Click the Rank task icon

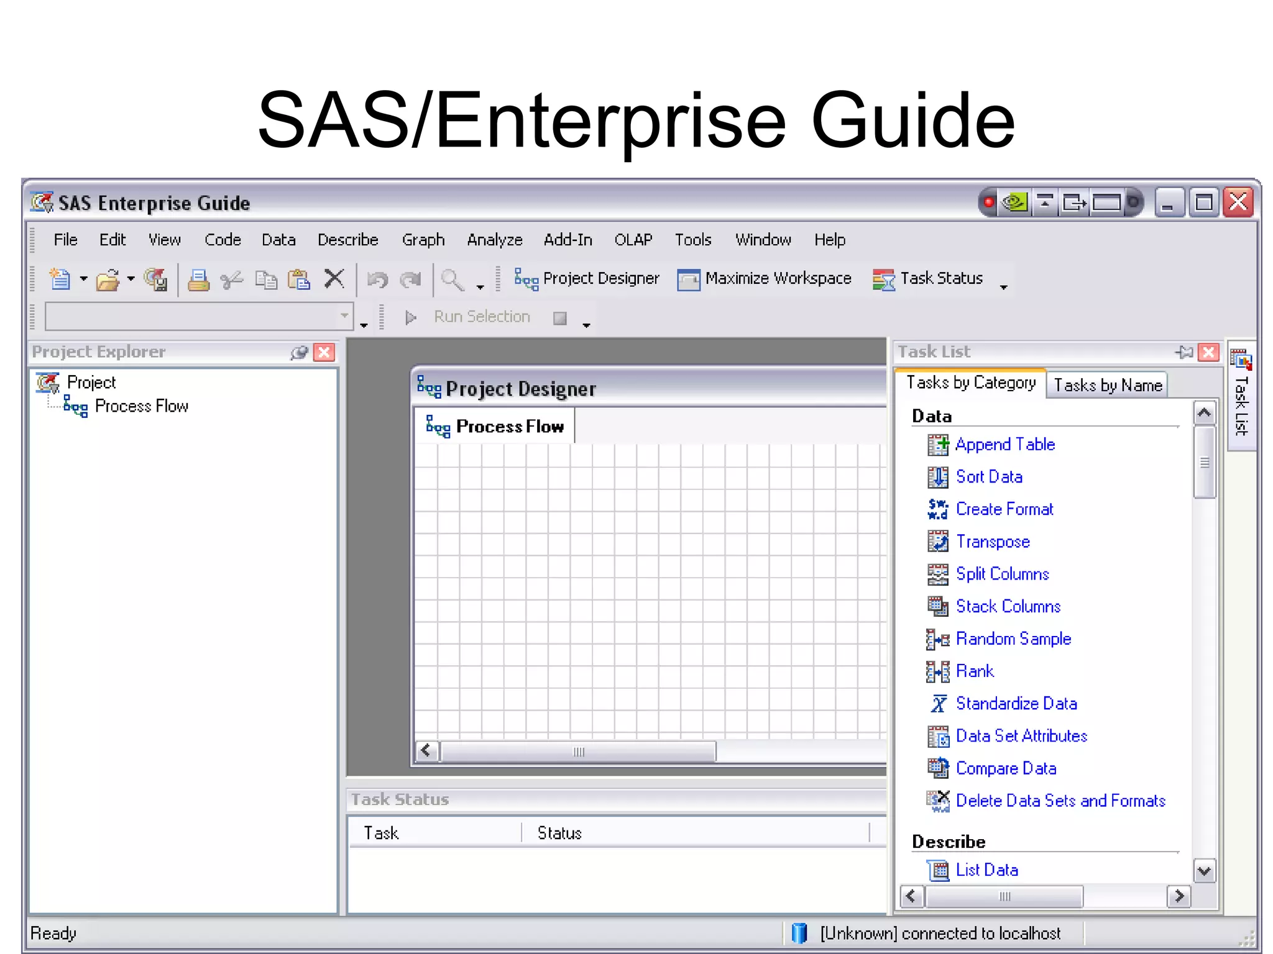coord(938,671)
